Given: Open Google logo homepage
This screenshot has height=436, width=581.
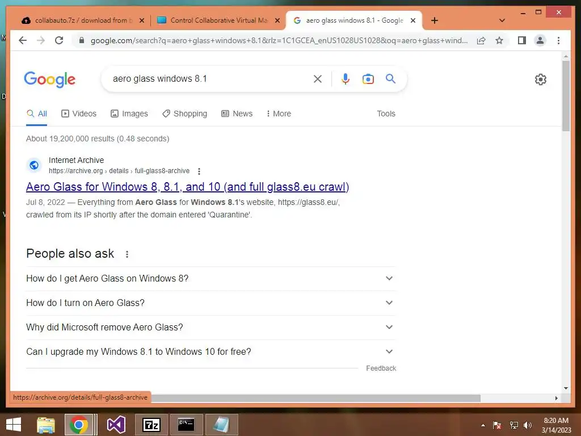Looking at the screenshot, I should [50, 79].
